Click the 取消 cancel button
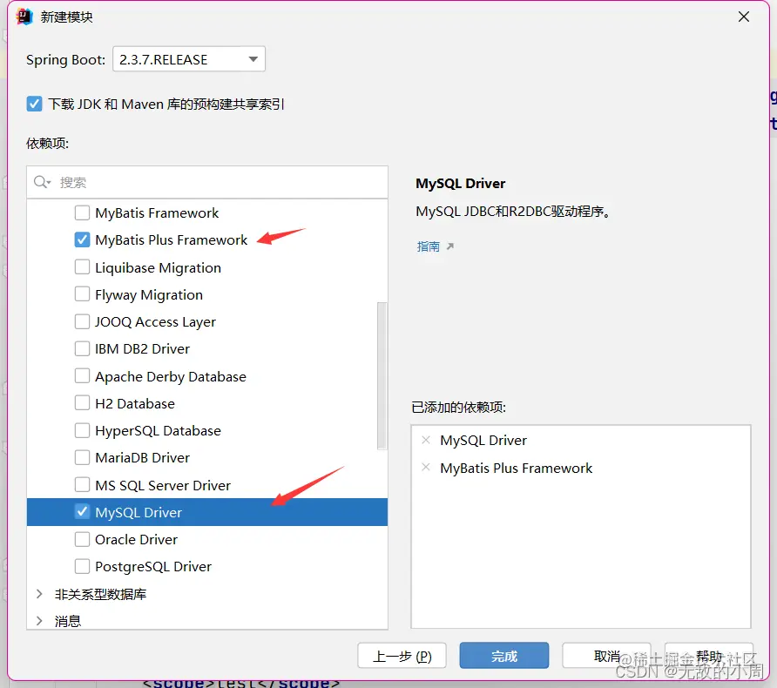The image size is (777, 688). (x=606, y=656)
